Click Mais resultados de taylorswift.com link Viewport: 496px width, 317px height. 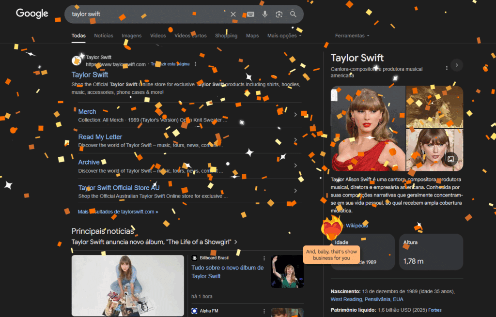pos(118,212)
